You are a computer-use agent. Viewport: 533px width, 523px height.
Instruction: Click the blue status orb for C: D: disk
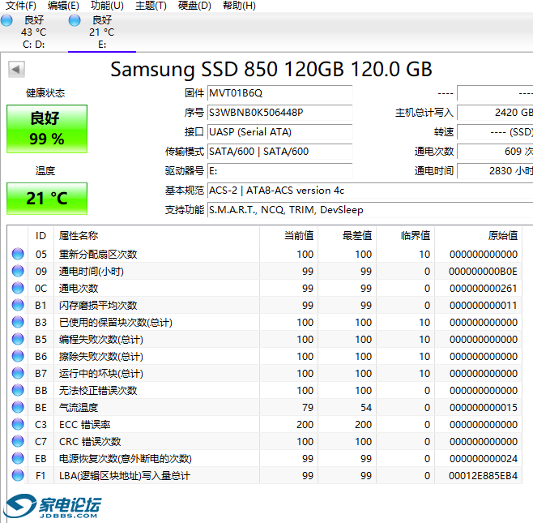[x=6, y=20]
